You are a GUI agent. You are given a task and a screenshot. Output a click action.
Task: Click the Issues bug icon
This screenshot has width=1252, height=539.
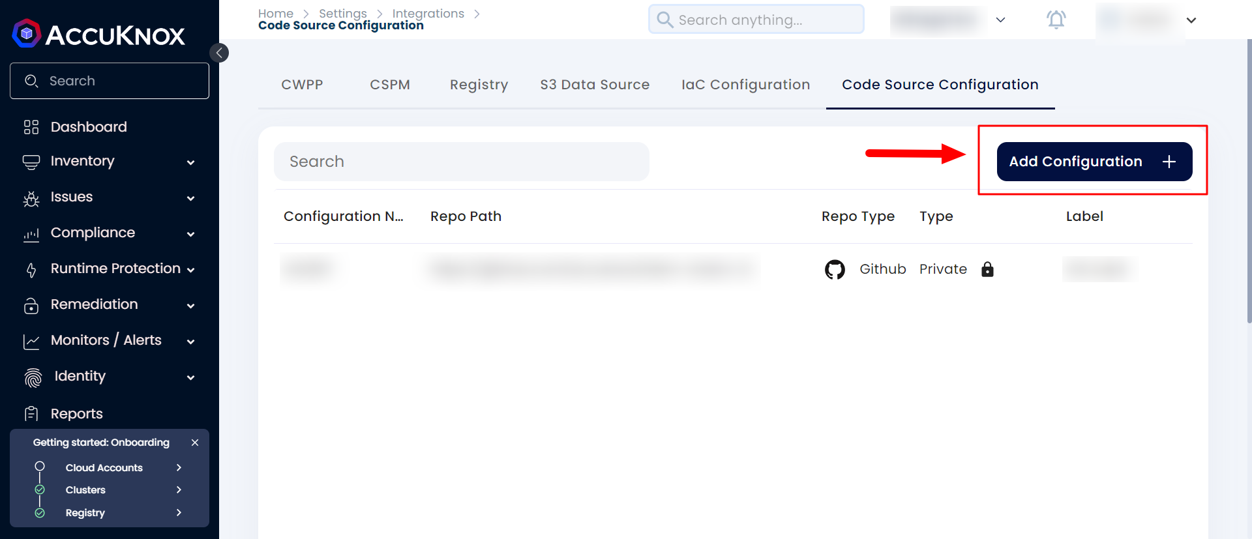pos(31,199)
